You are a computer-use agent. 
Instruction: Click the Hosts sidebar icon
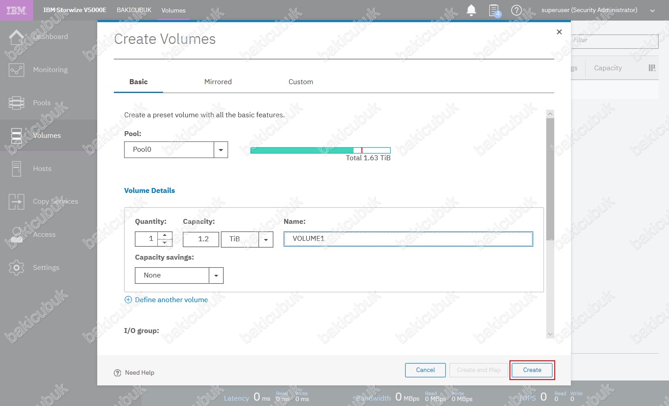point(17,169)
